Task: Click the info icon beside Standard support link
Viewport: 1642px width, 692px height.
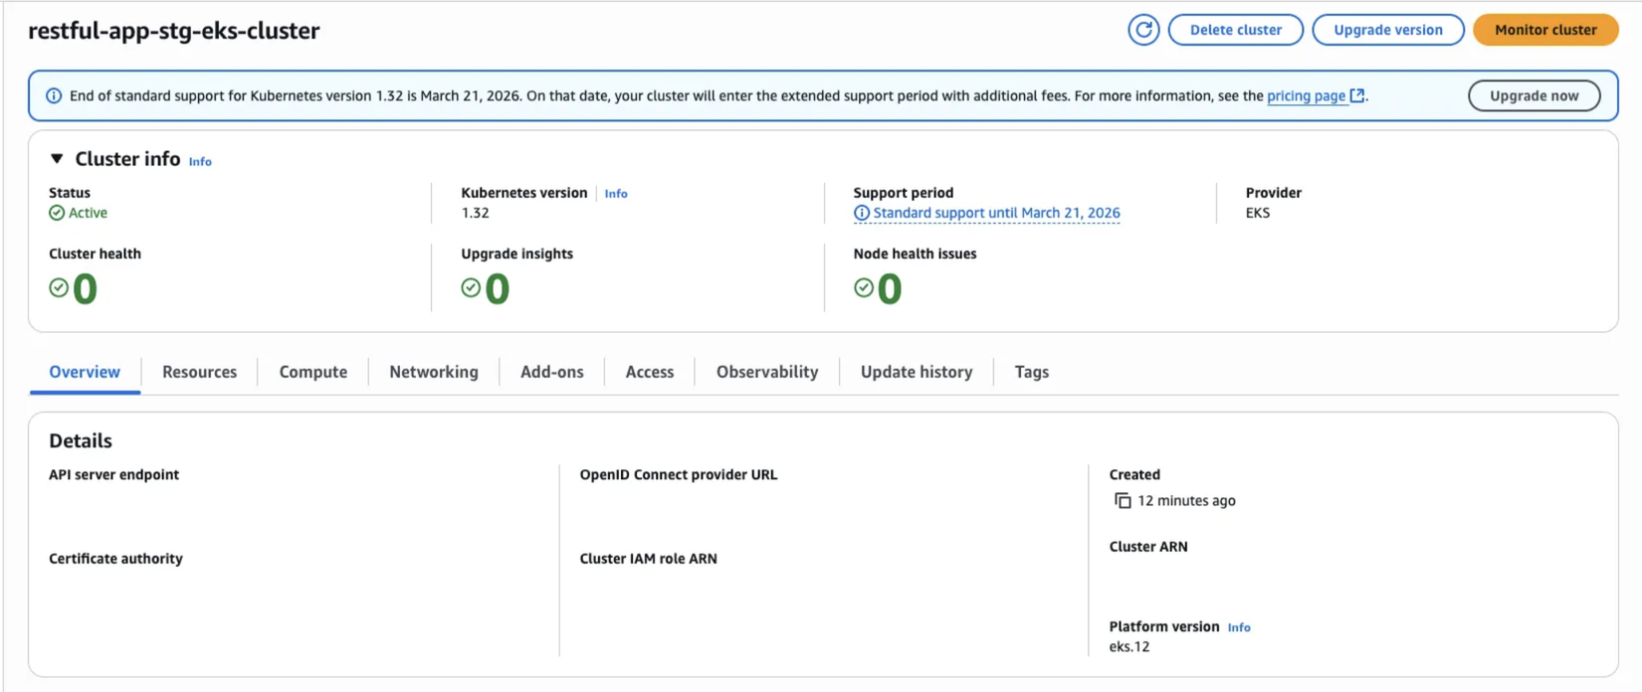Action: pyautogui.click(x=862, y=213)
